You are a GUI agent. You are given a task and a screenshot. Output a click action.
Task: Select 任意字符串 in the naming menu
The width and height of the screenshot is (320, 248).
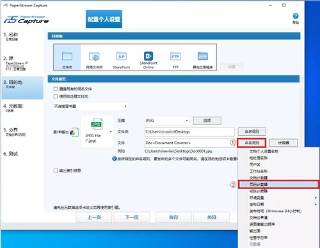(x=259, y=238)
